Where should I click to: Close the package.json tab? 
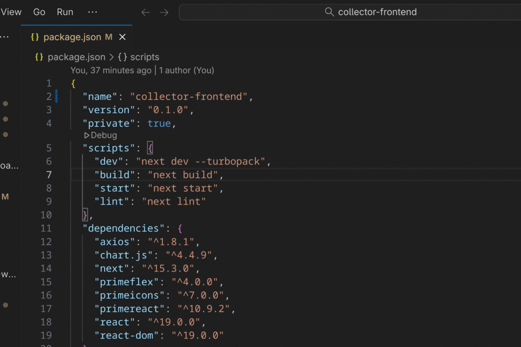(x=123, y=37)
